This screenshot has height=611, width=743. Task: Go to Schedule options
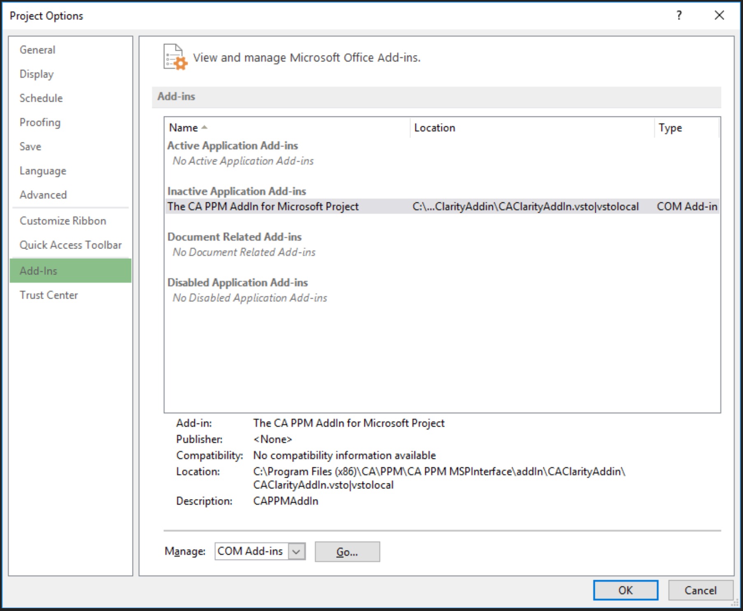(41, 98)
